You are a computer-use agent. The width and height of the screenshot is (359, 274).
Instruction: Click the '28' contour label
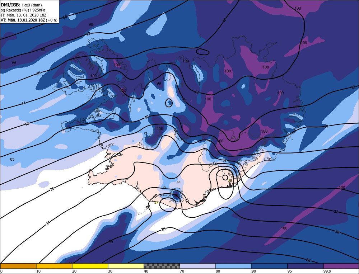click(163, 229)
